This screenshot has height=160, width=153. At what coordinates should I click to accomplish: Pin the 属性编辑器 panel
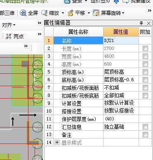pos(141,23)
